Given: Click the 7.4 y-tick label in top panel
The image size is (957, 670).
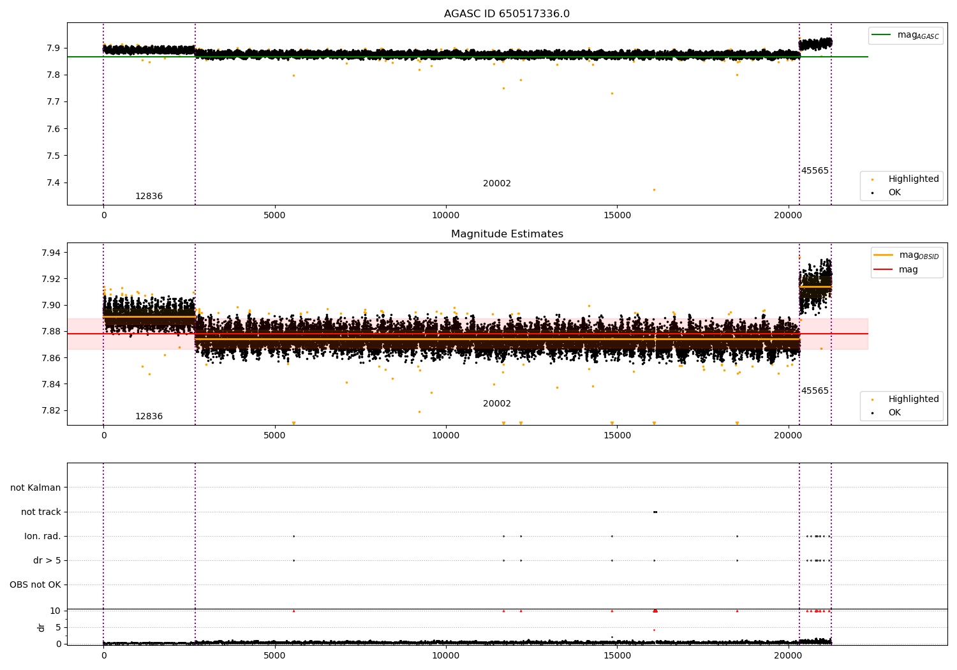Looking at the screenshot, I should pyautogui.click(x=54, y=182).
